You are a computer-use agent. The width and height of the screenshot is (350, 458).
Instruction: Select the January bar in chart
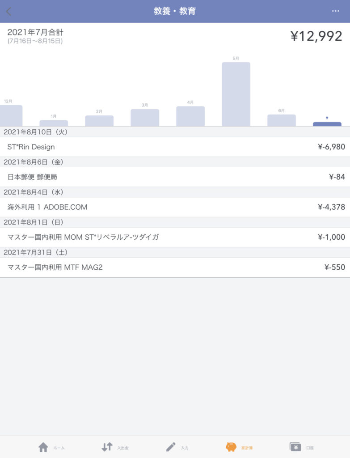pyautogui.click(x=54, y=123)
